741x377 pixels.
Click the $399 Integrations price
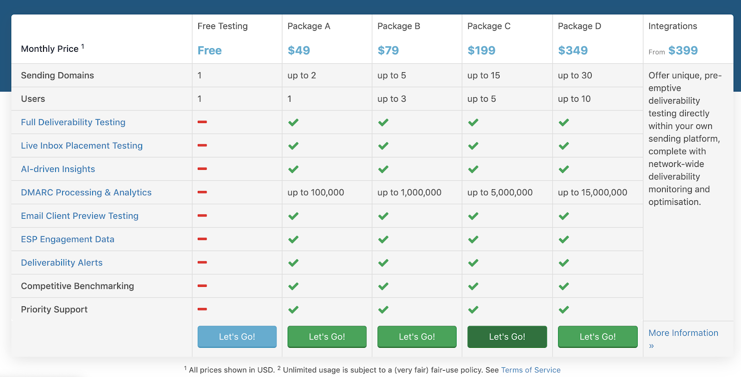[683, 50]
